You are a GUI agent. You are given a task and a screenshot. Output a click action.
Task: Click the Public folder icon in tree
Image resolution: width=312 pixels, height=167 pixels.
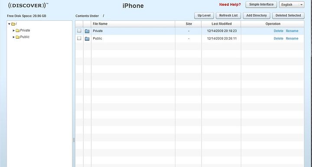coord(17,37)
